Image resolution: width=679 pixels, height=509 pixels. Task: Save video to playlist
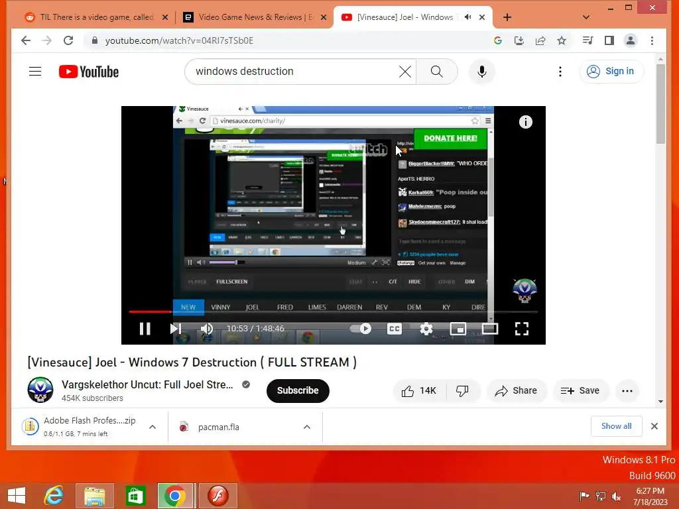[x=580, y=391]
